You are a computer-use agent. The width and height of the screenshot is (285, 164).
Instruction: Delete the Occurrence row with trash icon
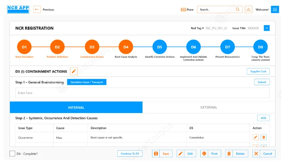pos(264,137)
